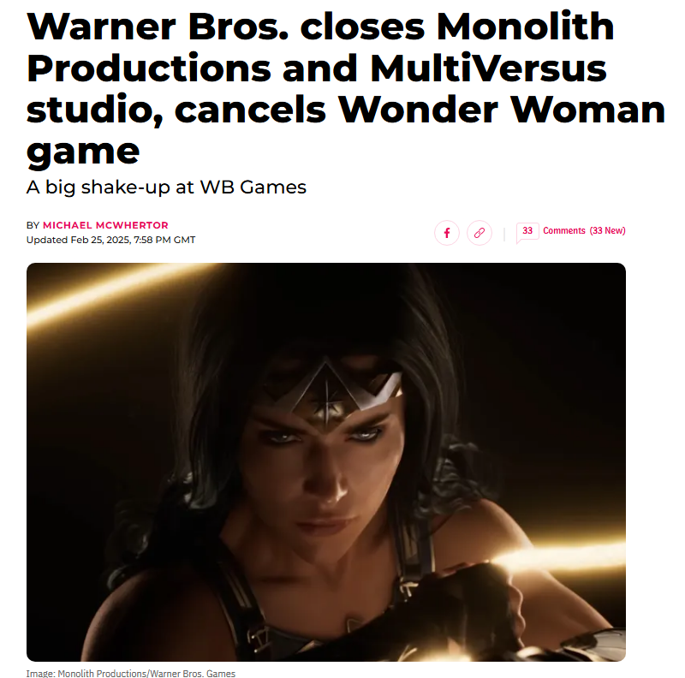Click the Updated Feb 25, 2025 timestamp
The width and height of the screenshot is (685, 678).
tap(110, 240)
